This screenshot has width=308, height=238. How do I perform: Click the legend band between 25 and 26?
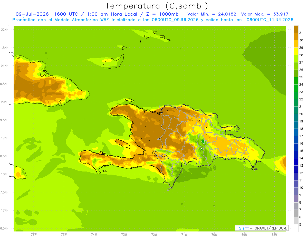click(x=296, y=74)
